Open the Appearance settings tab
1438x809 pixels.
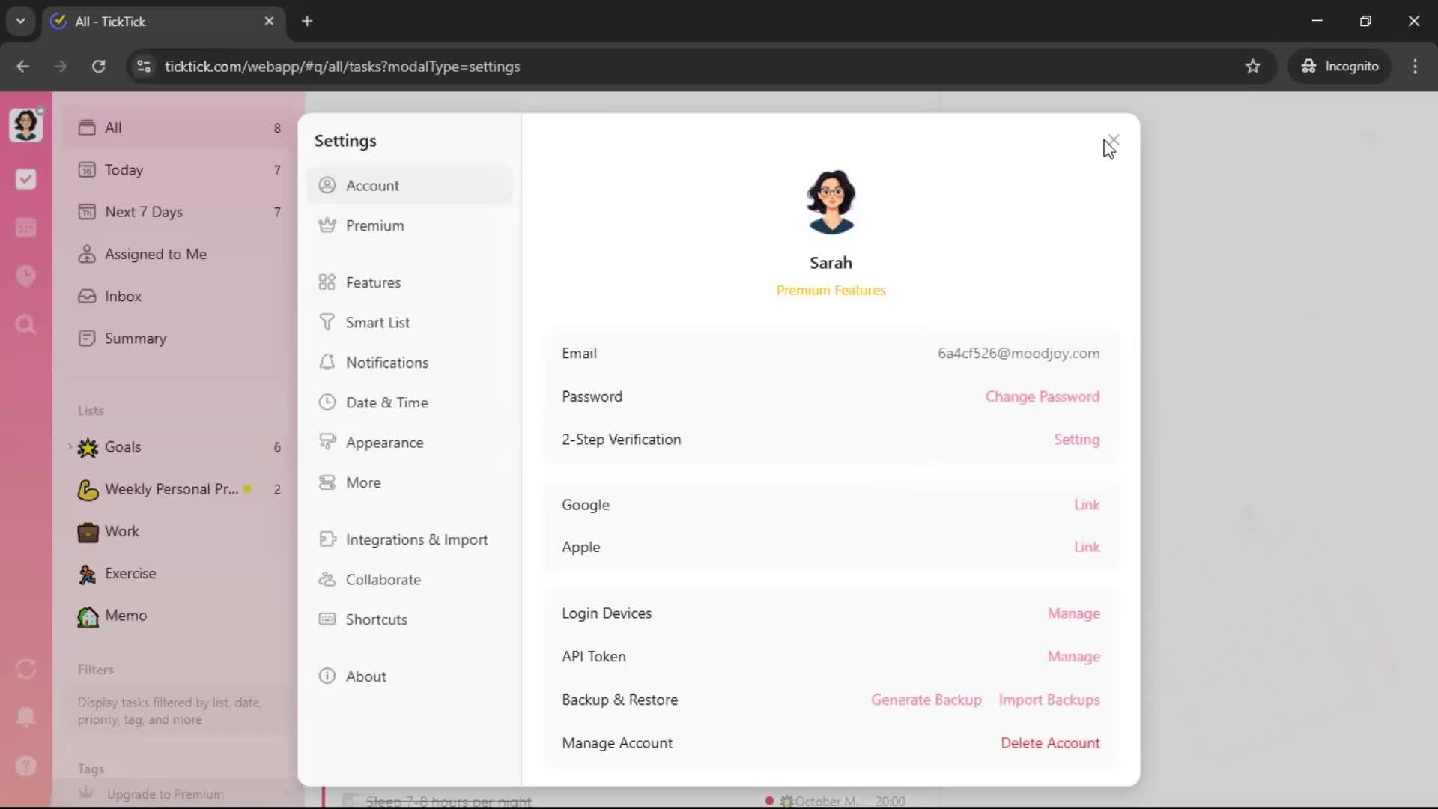(x=384, y=443)
